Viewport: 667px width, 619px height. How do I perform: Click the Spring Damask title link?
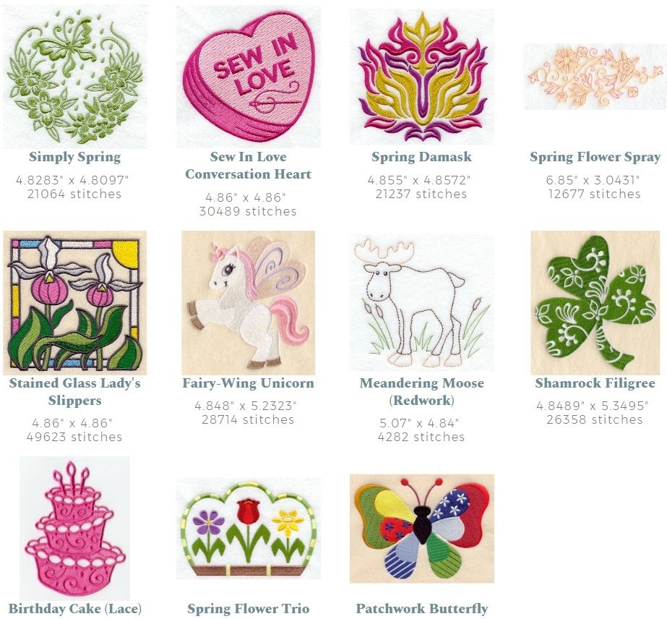click(421, 157)
